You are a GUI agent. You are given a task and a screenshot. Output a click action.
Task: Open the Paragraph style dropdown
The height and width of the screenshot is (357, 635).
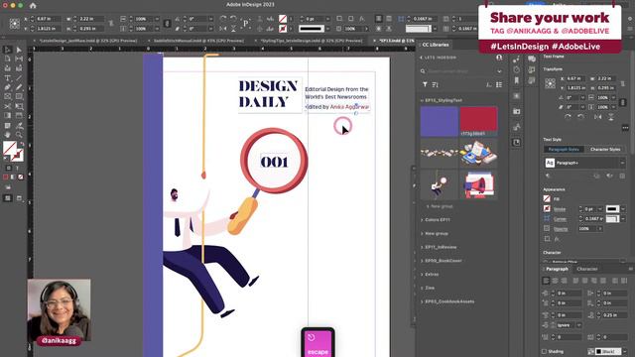[622, 163]
